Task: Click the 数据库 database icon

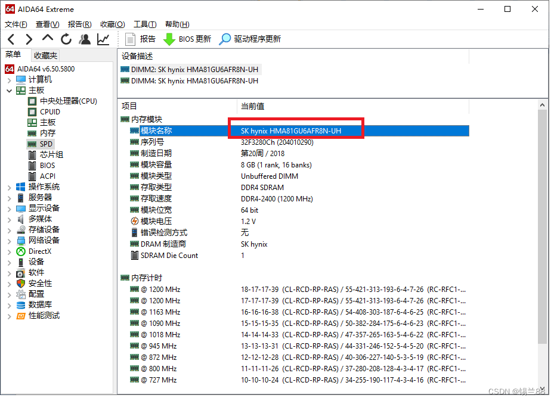Action: (x=21, y=305)
